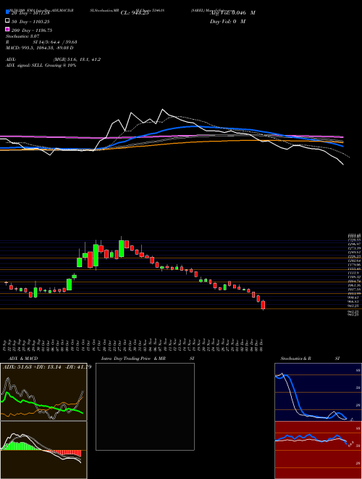Click the 'Stochastics & R' panel title
This screenshot has height=479, width=362.
click(296, 359)
